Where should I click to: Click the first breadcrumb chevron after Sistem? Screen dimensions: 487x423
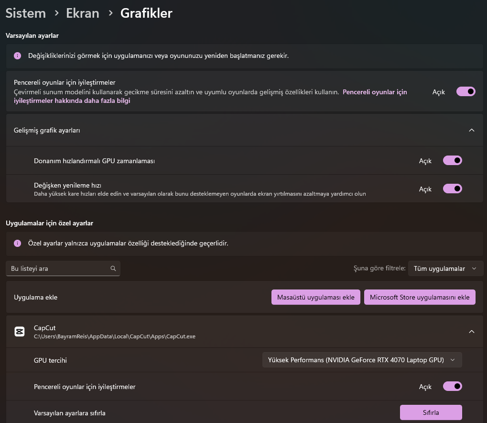click(56, 13)
